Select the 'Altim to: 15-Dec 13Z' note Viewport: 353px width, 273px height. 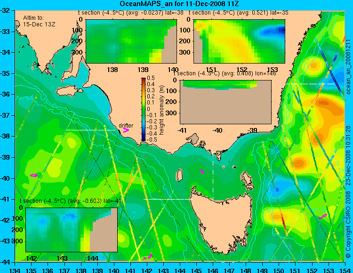click(39, 21)
